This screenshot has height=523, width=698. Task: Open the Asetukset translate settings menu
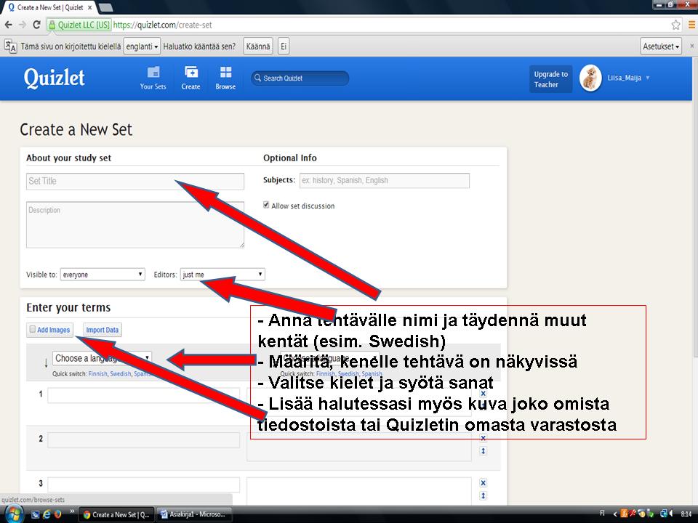coord(661,46)
